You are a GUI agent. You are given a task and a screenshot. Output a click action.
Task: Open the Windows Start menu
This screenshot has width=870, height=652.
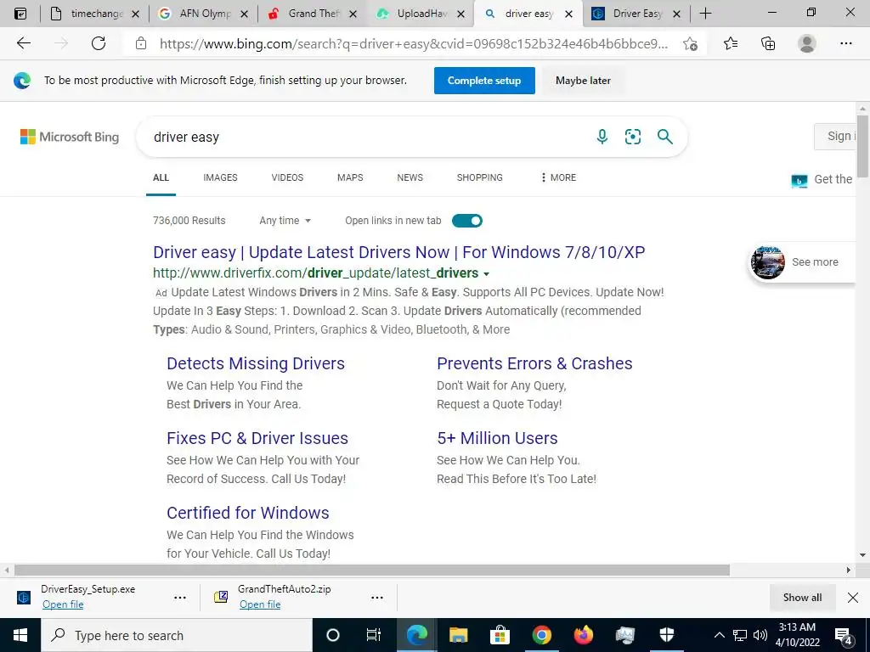pos(20,635)
